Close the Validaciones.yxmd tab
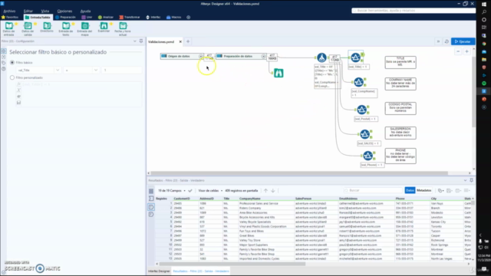 pos(180,41)
